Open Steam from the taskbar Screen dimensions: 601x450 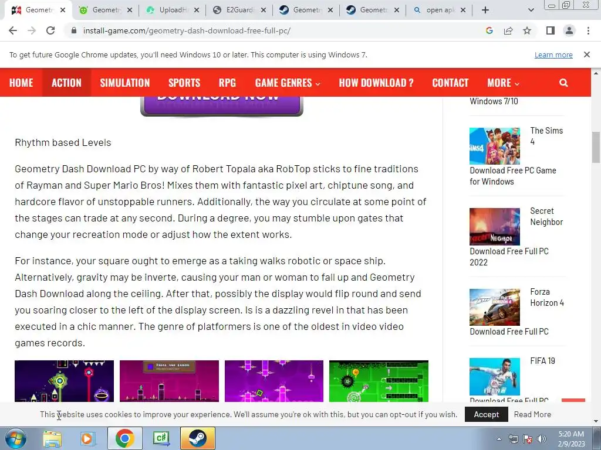pos(197,438)
